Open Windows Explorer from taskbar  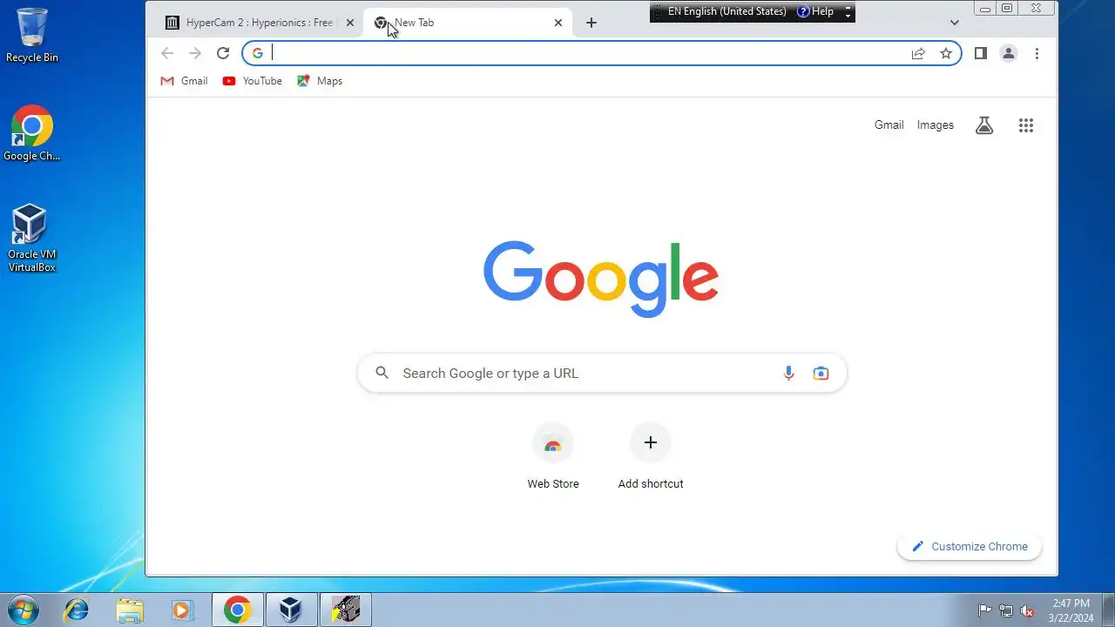pyautogui.click(x=130, y=610)
